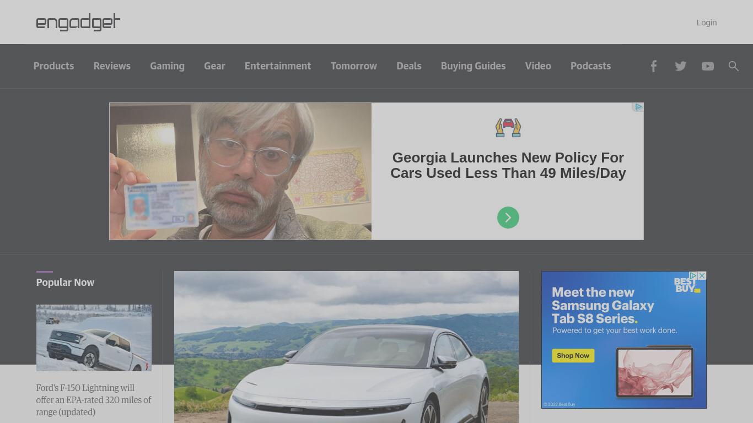Image resolution: width=753 pixels, height=423 pixels.
Task: Close the Best Buy ad
Action: [702, 275]
